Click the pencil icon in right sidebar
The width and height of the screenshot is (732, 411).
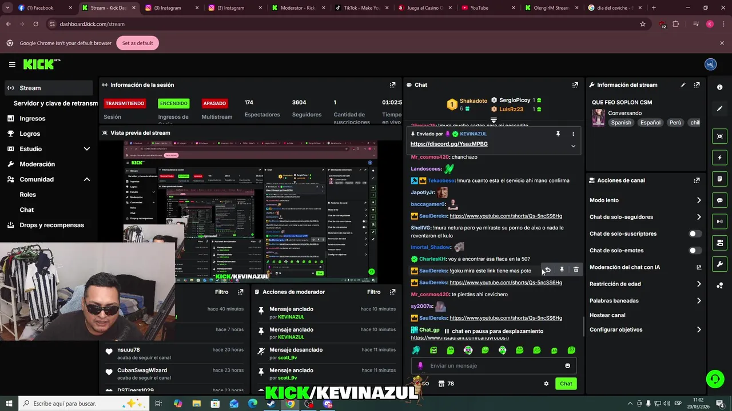[x=719, y=108]
